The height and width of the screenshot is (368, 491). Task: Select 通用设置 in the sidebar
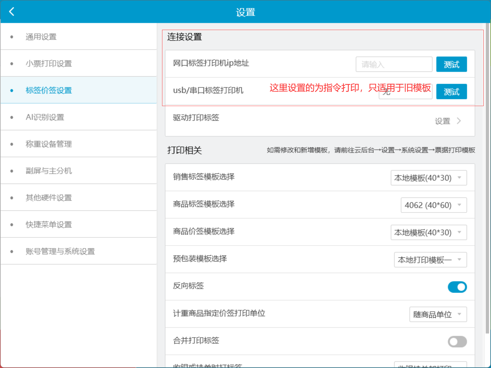tap(41, 36)
